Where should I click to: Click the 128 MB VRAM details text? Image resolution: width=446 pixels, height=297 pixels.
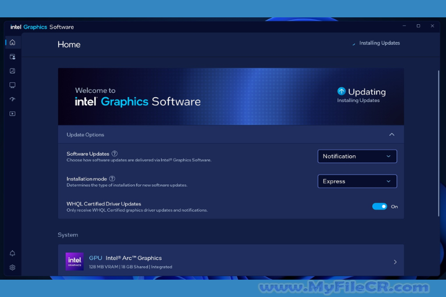click(x=131, y=267)
